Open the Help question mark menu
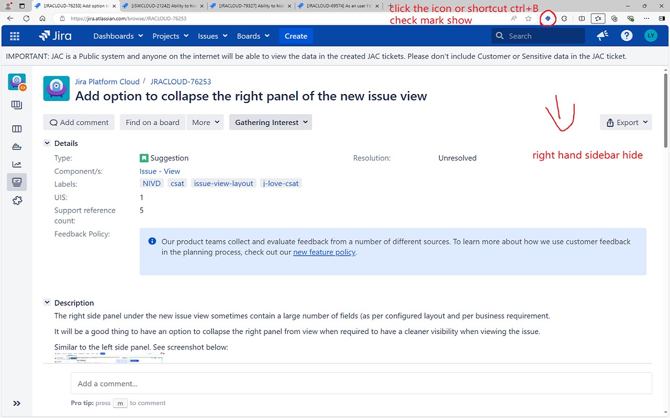670x418 pixels. pyautogui.click(x=627, y=36)
